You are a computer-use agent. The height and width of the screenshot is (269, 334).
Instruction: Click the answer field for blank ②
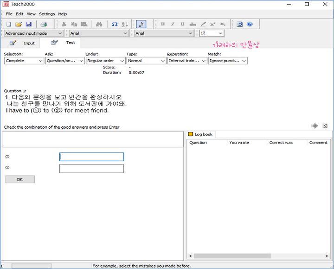click(x=91, y=169)
